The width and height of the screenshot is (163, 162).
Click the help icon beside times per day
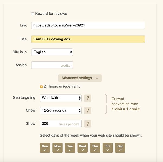pos(88,124)
